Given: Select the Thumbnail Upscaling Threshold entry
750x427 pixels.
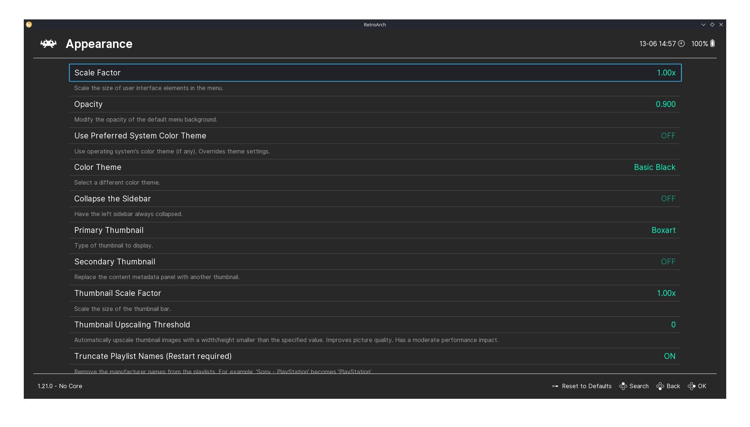Looking at the screenshot, I should [375, 325].
